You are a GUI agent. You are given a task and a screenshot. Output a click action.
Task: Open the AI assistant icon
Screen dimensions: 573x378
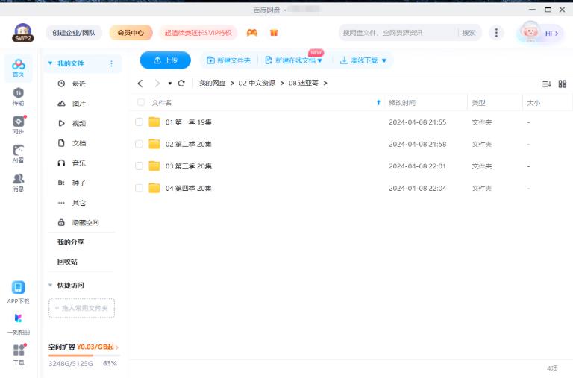(18, 150)
